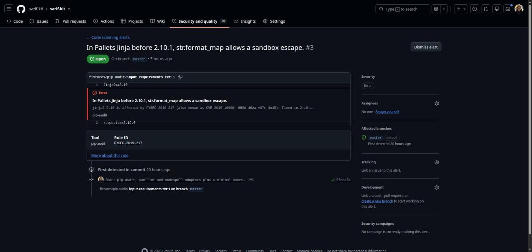The image size is (532, 252).
Task: Open the feat: pip-audit commit message link
Action: click(x=175, y=180)
